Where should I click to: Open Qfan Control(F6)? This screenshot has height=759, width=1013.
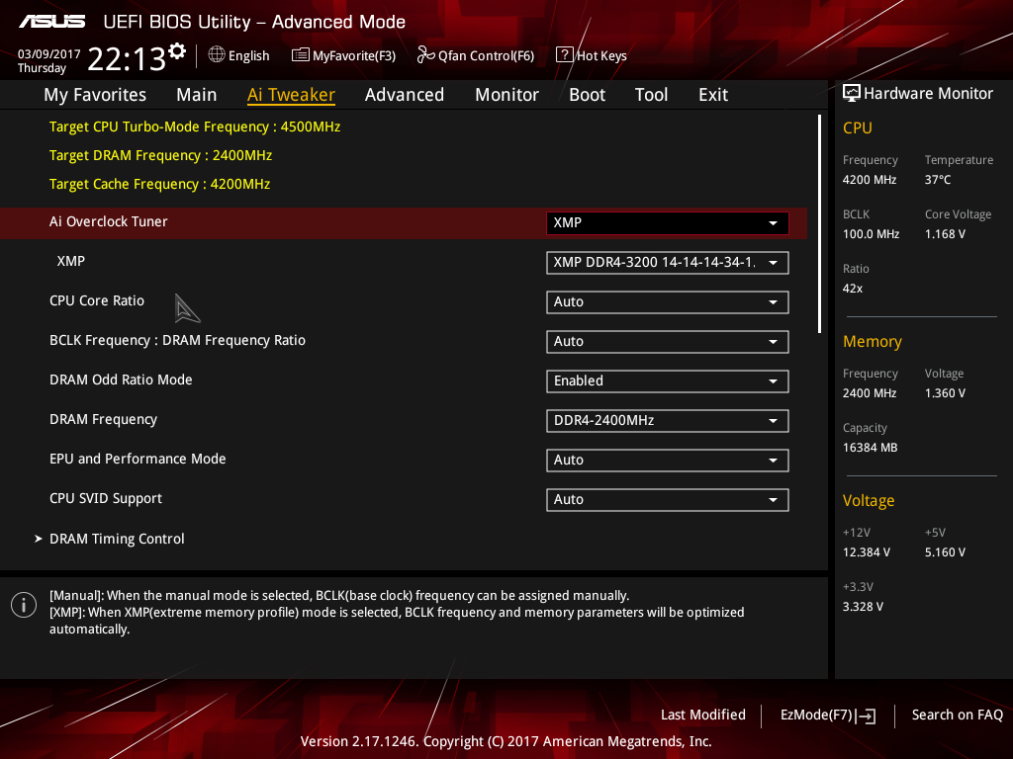click(476, 55)
